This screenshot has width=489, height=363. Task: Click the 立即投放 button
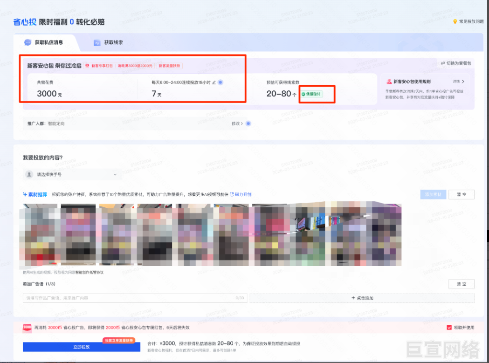(x=82, y=347)
